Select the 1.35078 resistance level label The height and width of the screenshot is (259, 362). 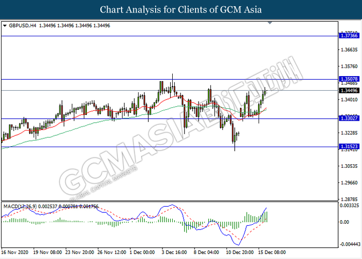(x=349, y=79)
